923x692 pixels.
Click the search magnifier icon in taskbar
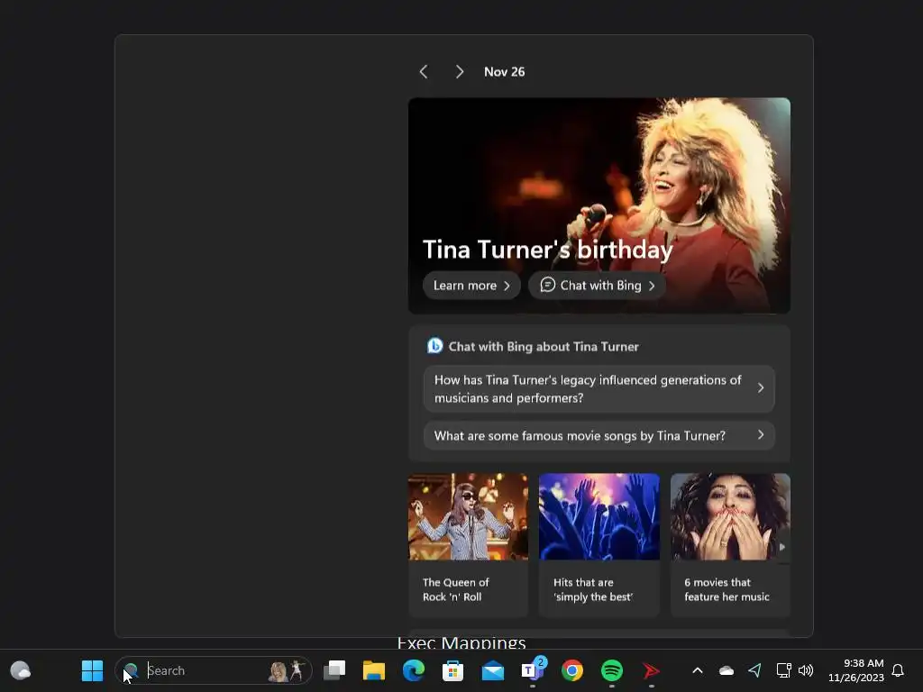tap(131, 670)
